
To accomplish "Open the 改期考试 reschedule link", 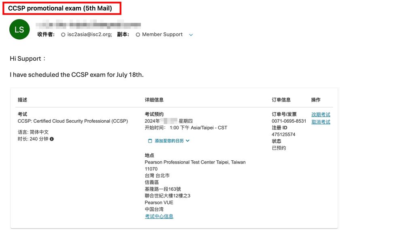I will 321,115.
